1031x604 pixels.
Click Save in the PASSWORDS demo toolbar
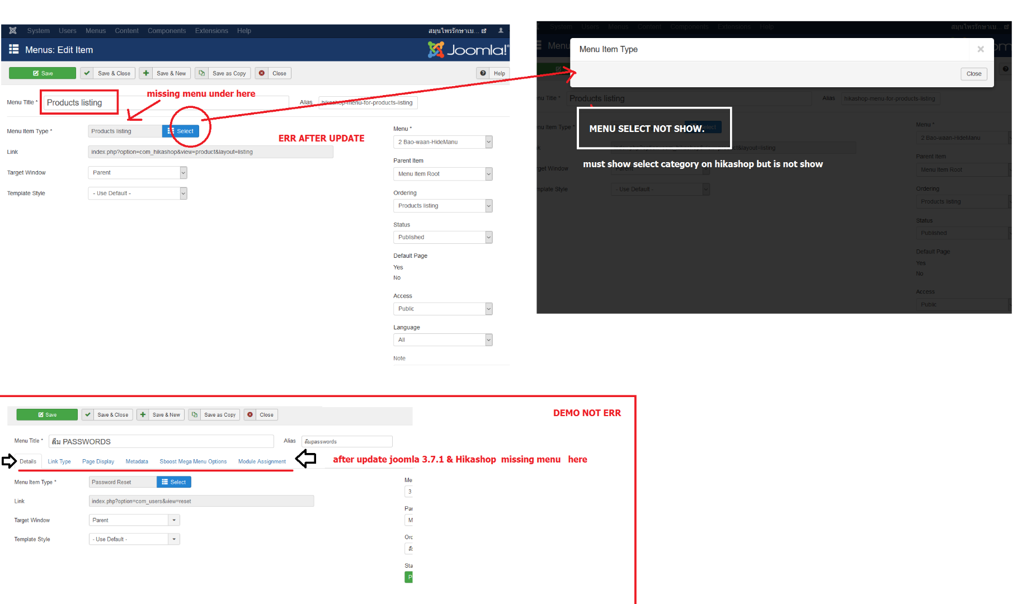click(47, 414)
